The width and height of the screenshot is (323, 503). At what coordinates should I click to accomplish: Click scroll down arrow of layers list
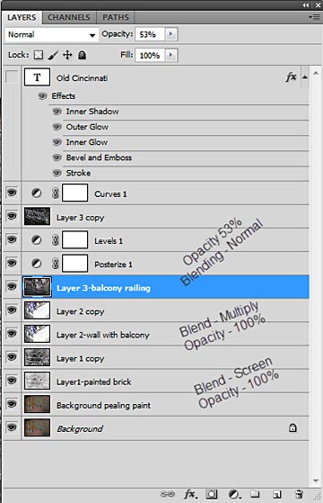[x=316, y=481]
